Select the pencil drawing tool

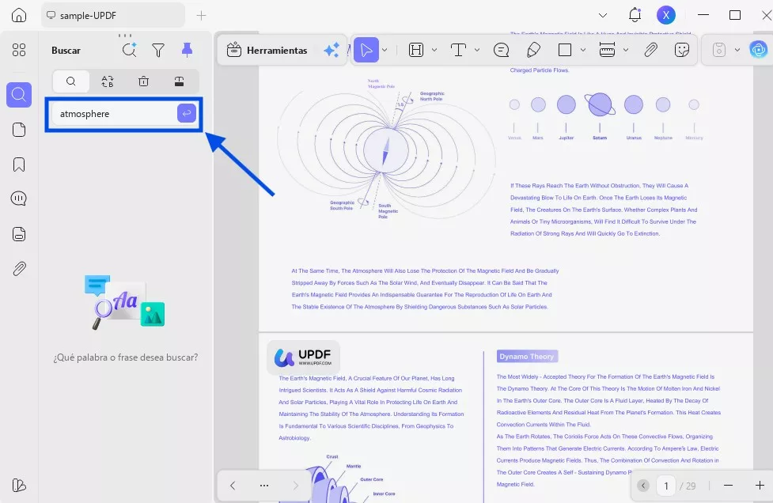pos(533,50)
